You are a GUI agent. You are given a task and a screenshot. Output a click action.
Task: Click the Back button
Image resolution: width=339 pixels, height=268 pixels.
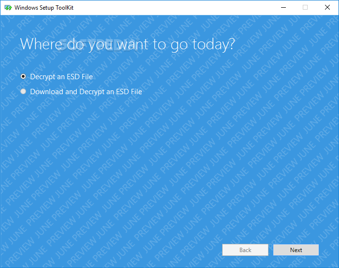pos(245,250)
